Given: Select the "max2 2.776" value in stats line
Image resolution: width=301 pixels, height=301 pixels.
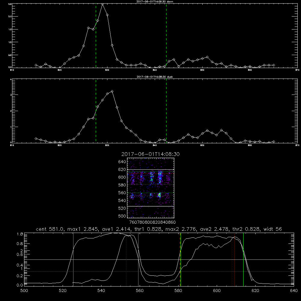Looking at the screenshot, I should coord(182,229).
